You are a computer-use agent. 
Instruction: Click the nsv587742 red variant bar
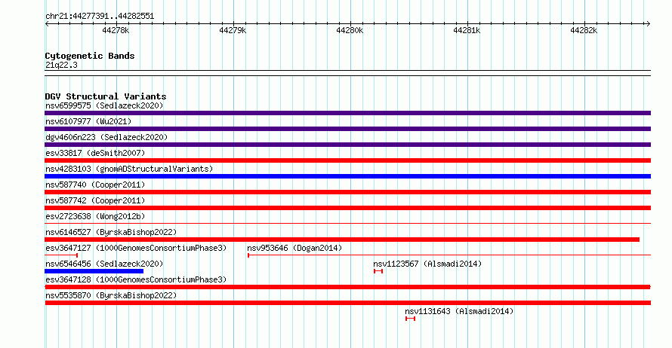pos(347,208)
